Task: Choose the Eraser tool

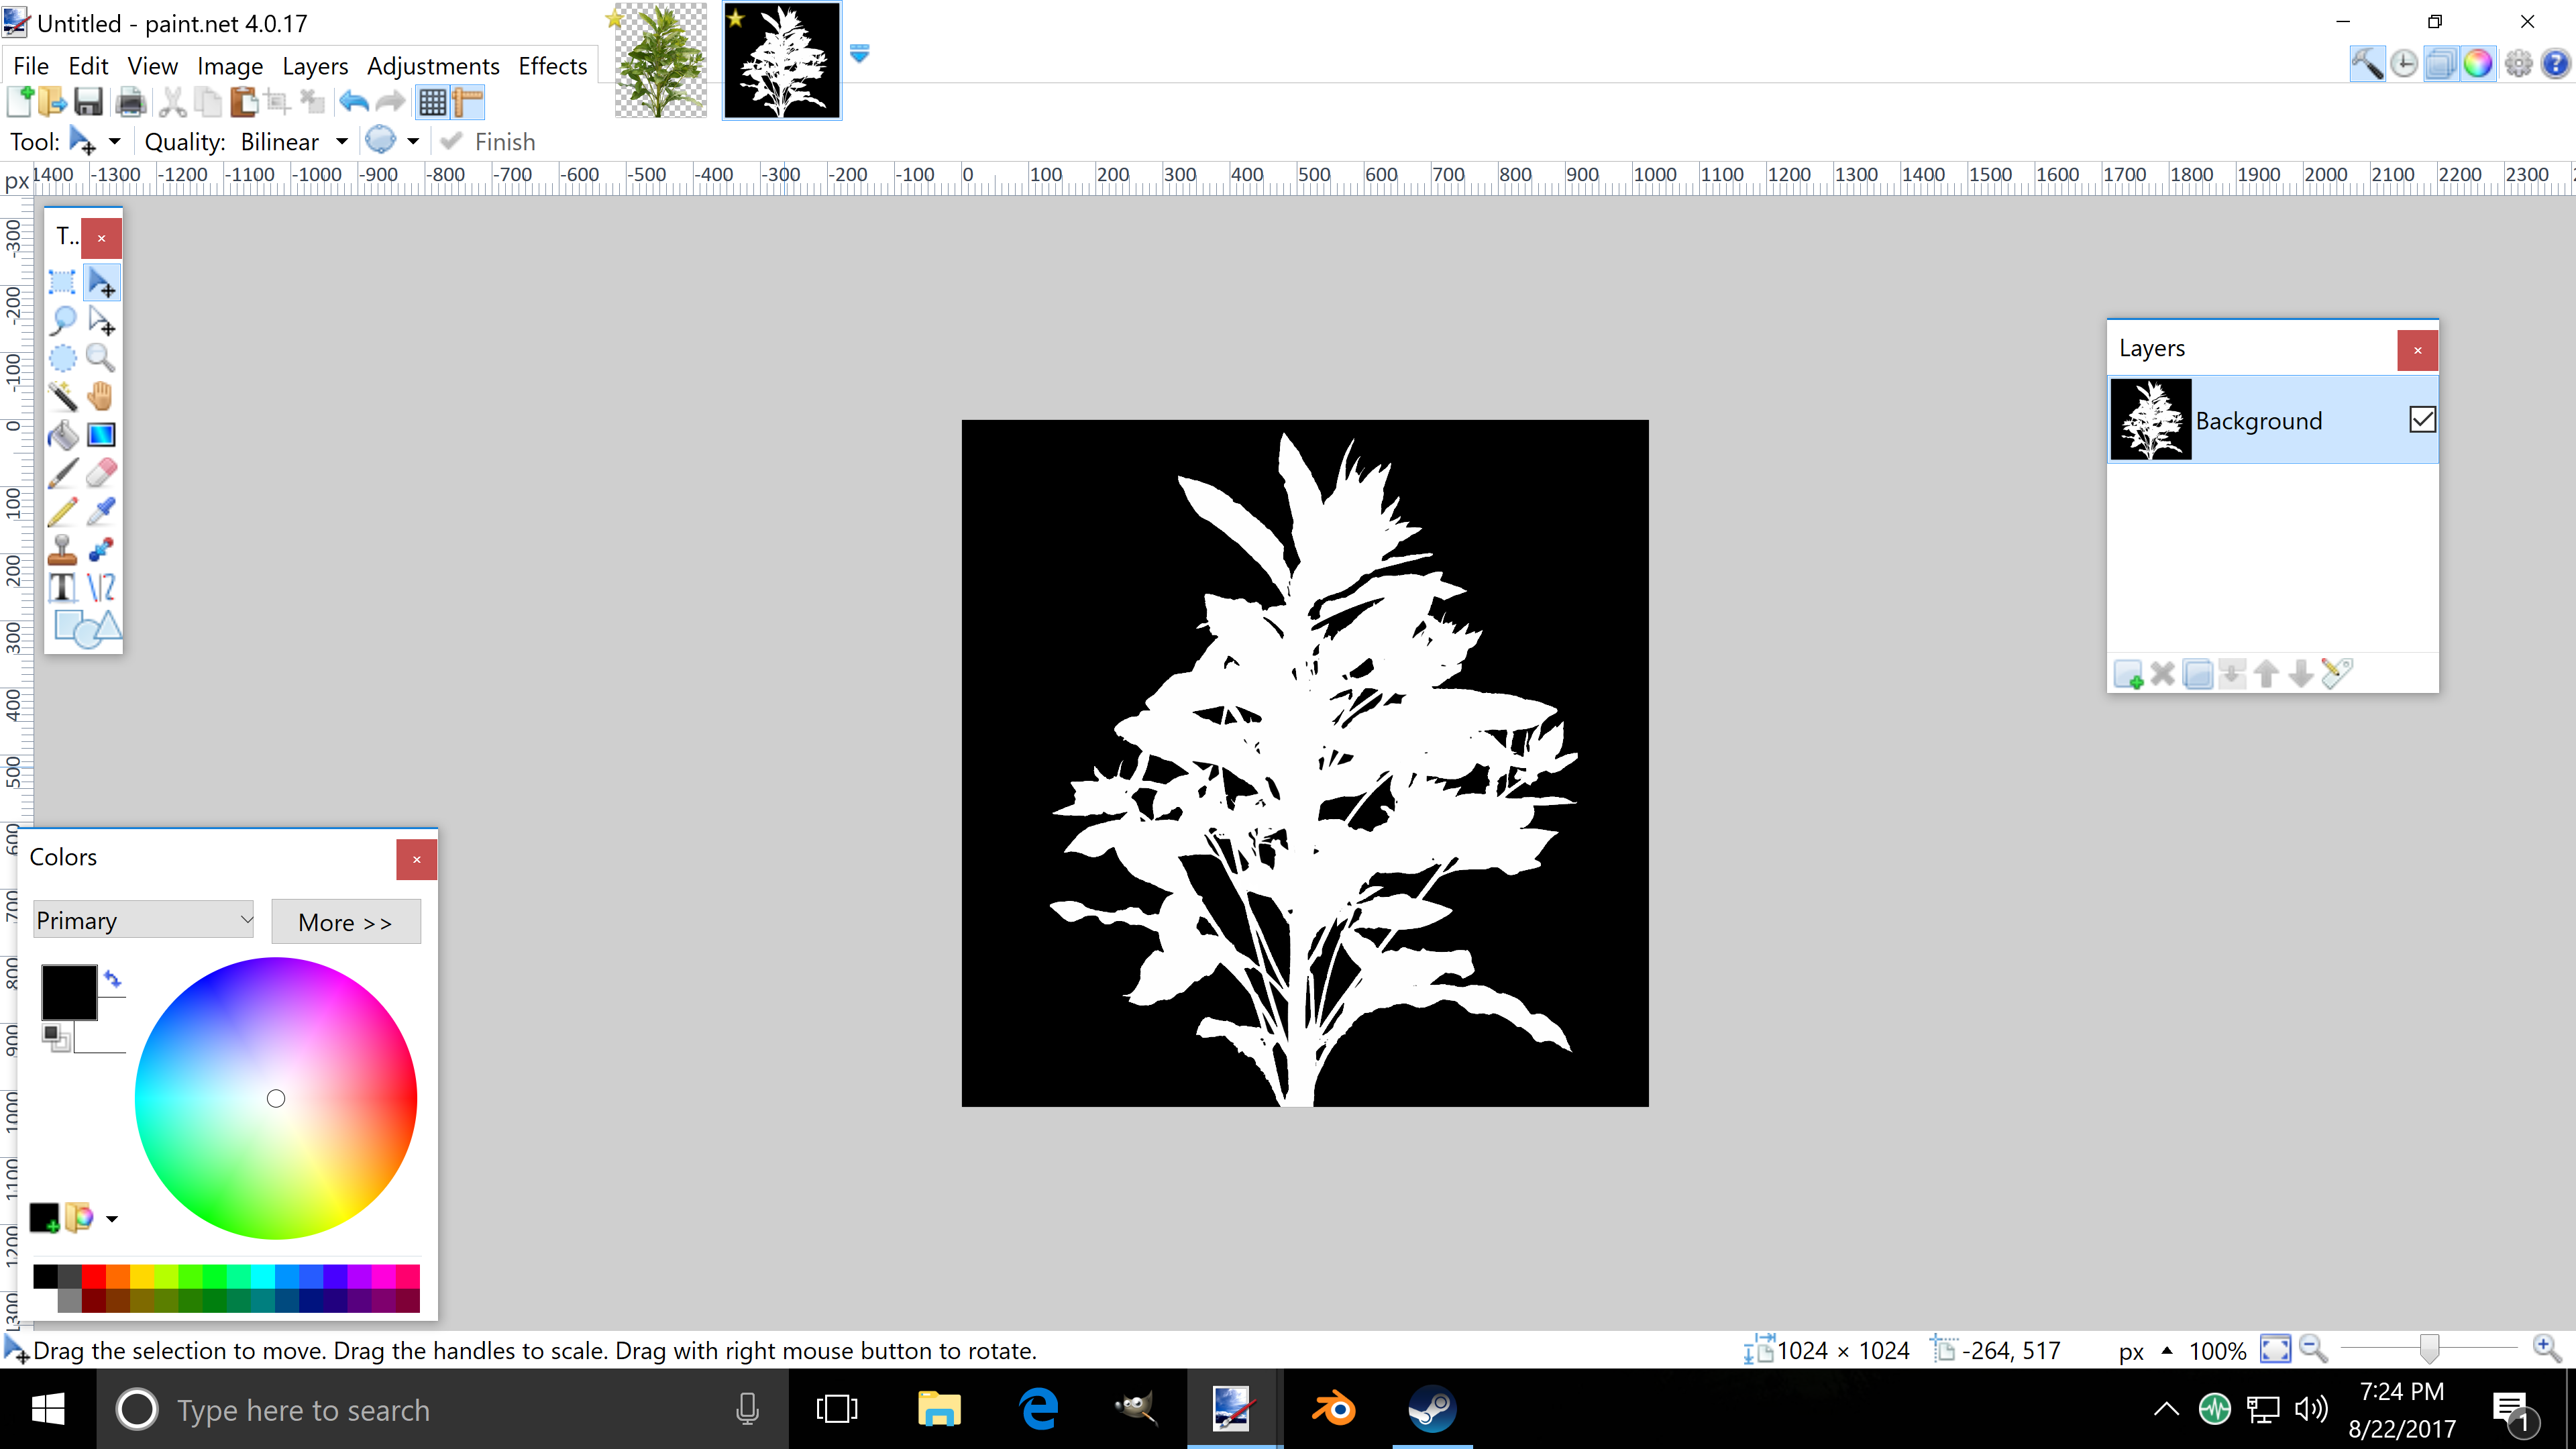Action: click(x=101, y=473)
